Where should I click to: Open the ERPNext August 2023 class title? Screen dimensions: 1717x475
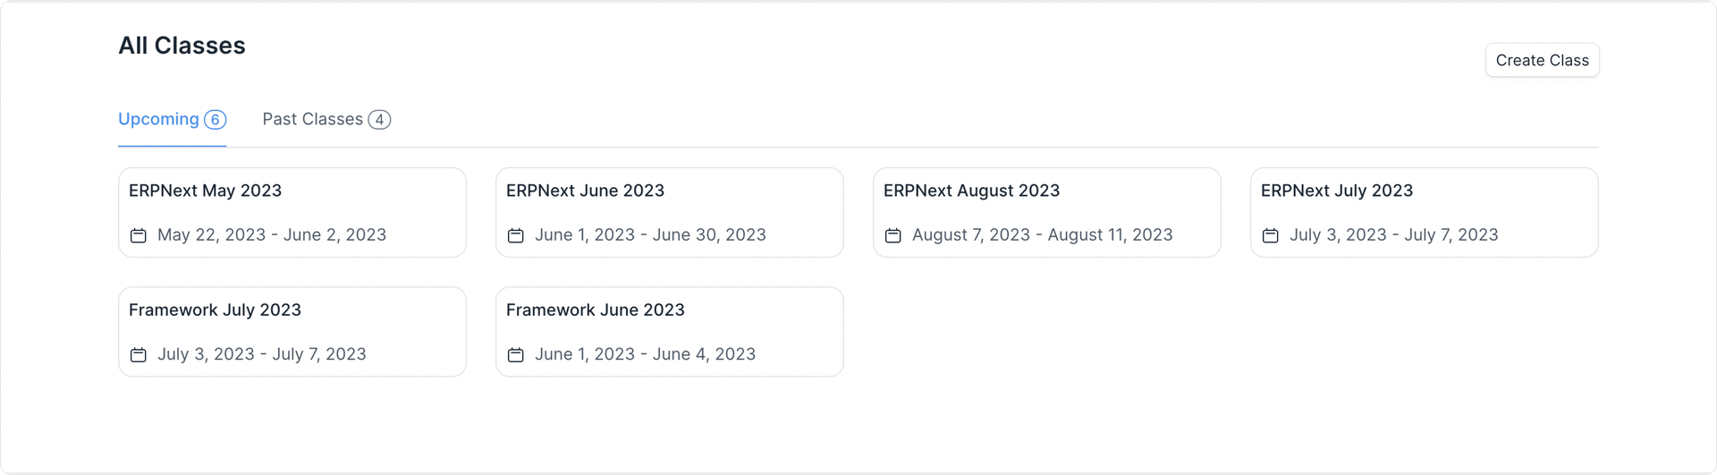pyautogui.click(x=971, y=191)
